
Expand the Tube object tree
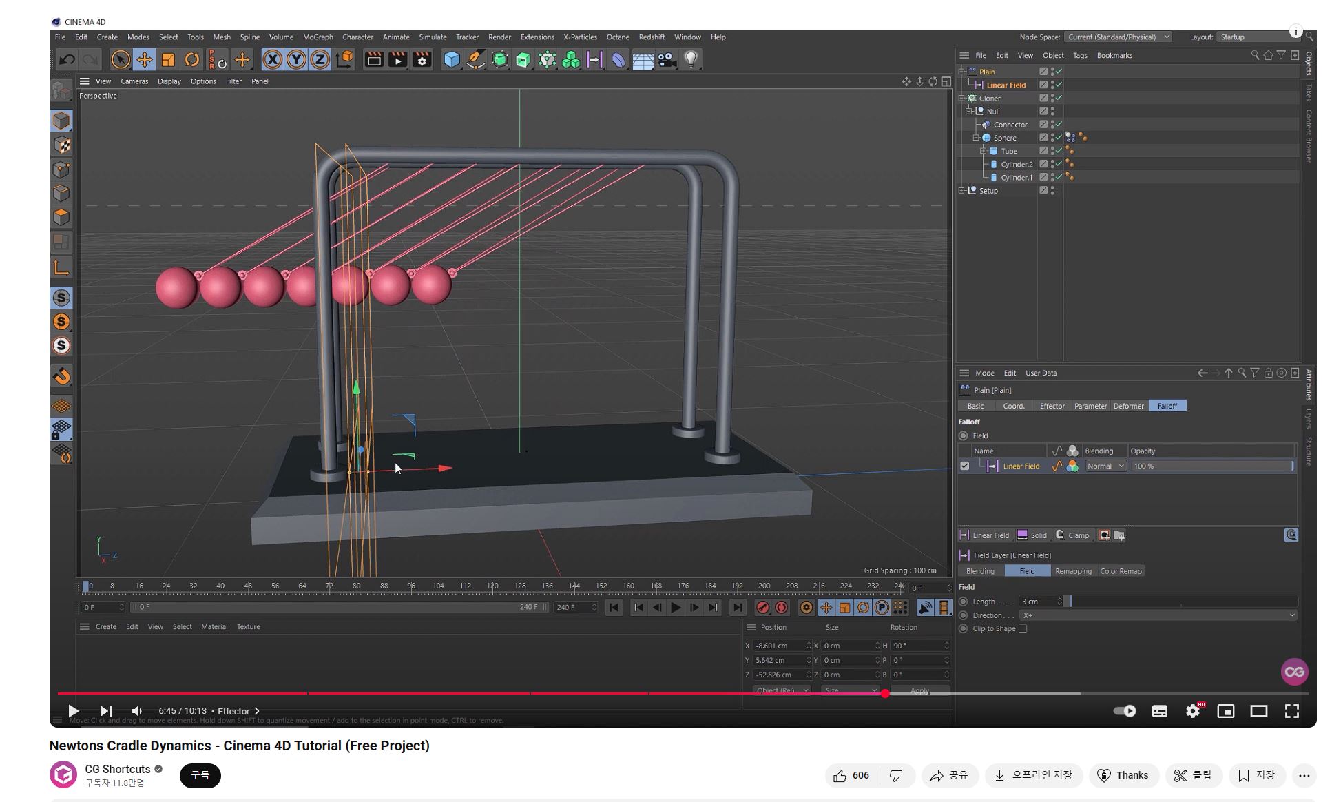[x=984, y=151]
